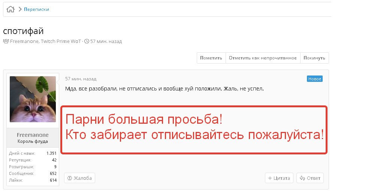Click the clock icon beside conversation time

click(x=87, y=41)
